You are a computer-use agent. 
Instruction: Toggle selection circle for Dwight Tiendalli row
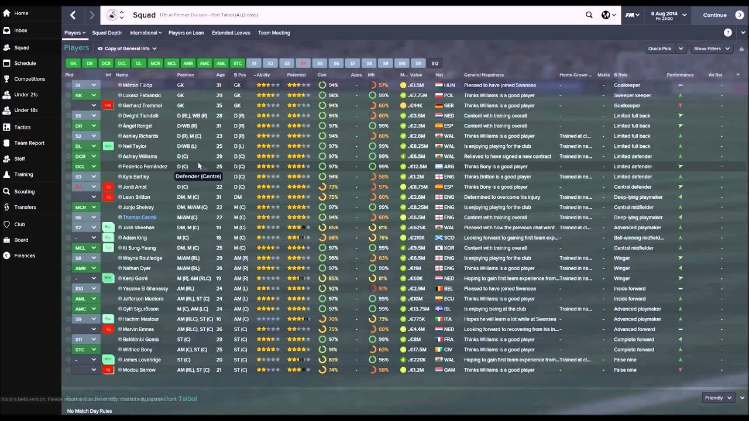(68, 116)
